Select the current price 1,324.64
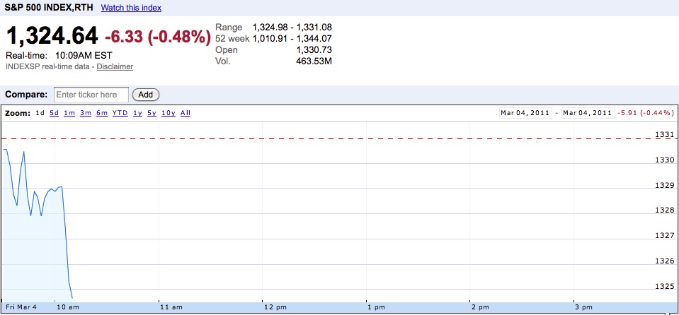 tap(52, 36)
